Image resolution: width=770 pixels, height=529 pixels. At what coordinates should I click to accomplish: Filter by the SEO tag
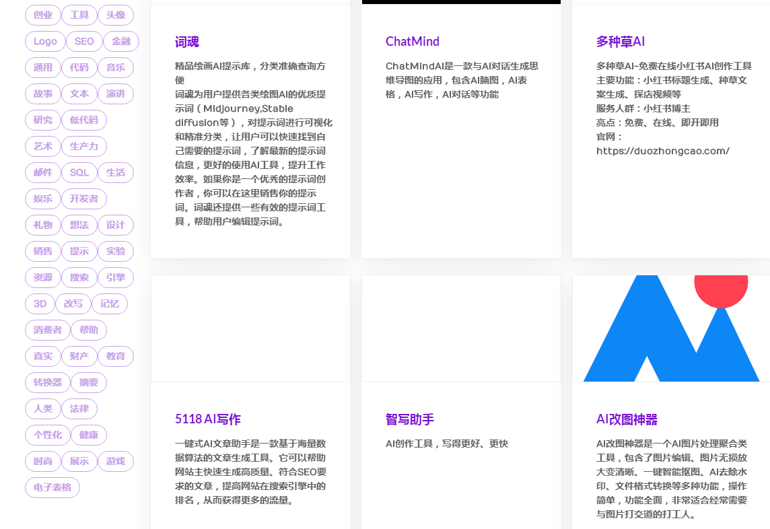tap(84, 41)
